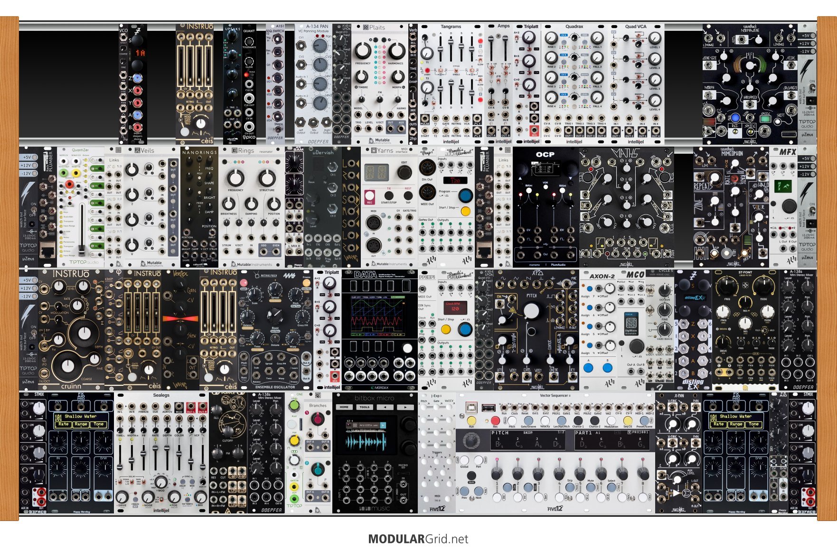Hit the red Rec button on Vector Sequencer
837x549 pixels.
point(495,420)
